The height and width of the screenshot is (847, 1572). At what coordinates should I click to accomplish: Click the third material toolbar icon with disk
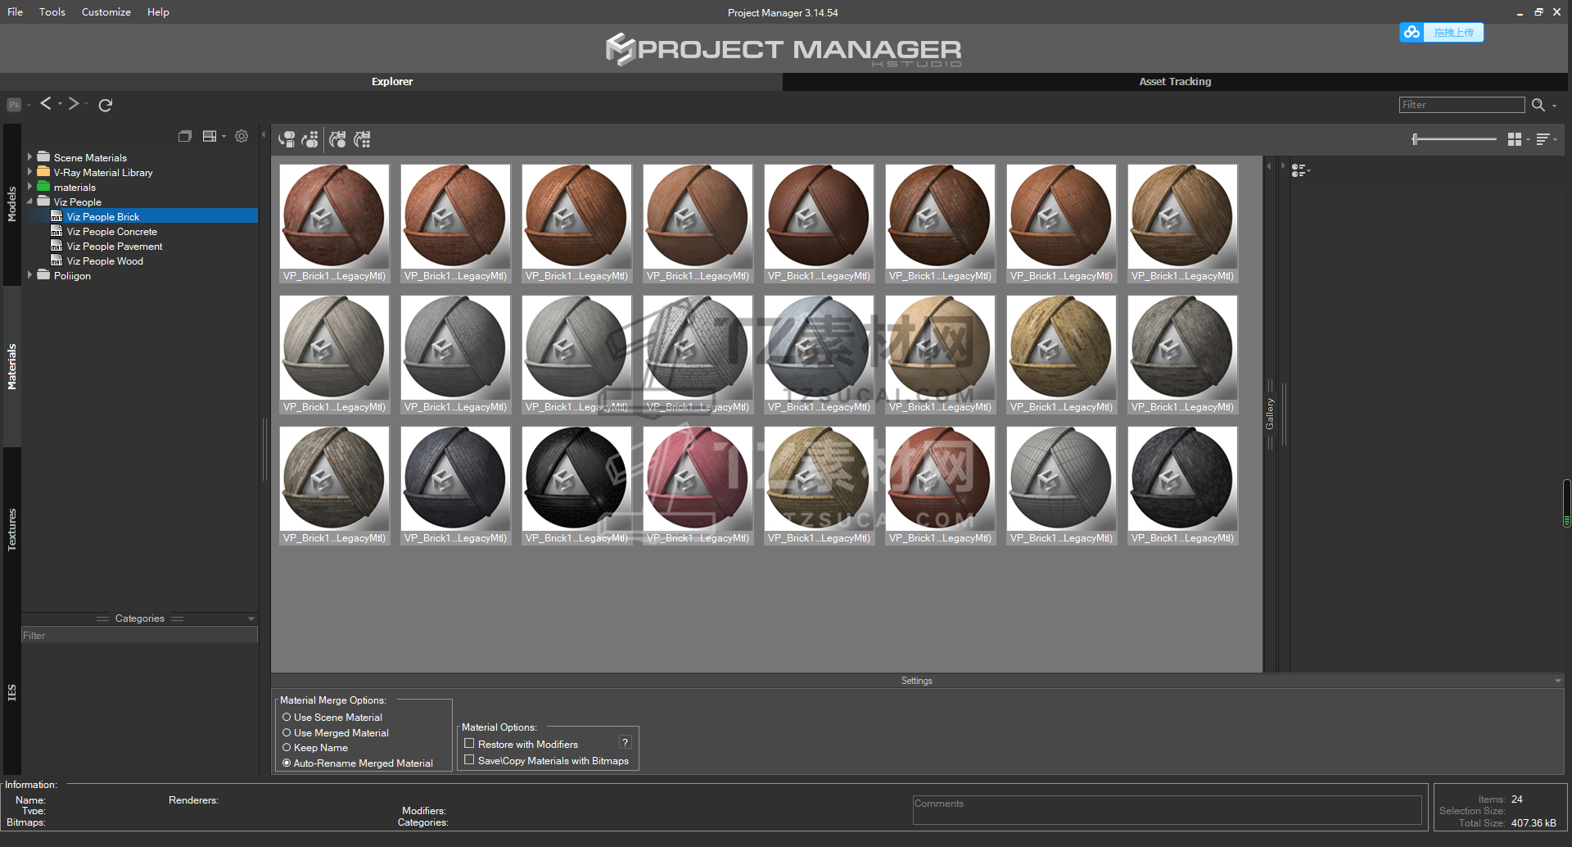pyautogui.click(x=337, y=139)
